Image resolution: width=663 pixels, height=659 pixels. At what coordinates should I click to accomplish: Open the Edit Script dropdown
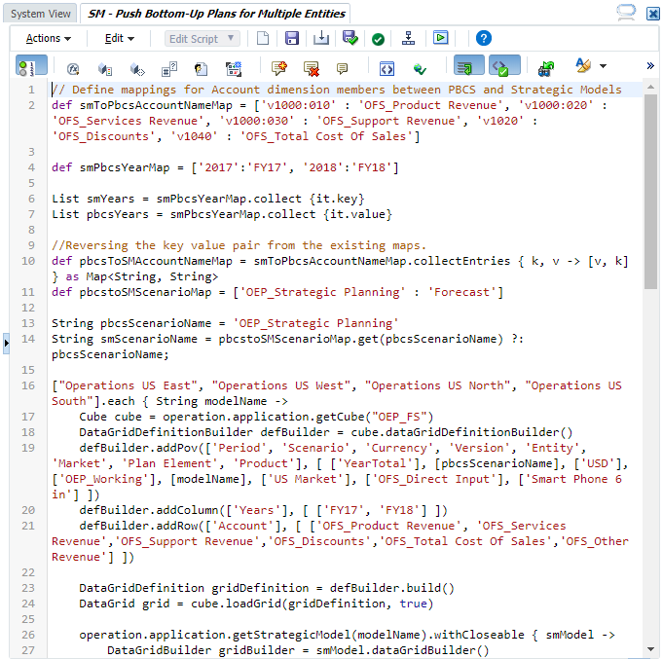(202, 39)
